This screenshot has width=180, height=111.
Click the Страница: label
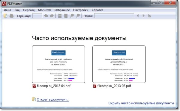(24, 16)
